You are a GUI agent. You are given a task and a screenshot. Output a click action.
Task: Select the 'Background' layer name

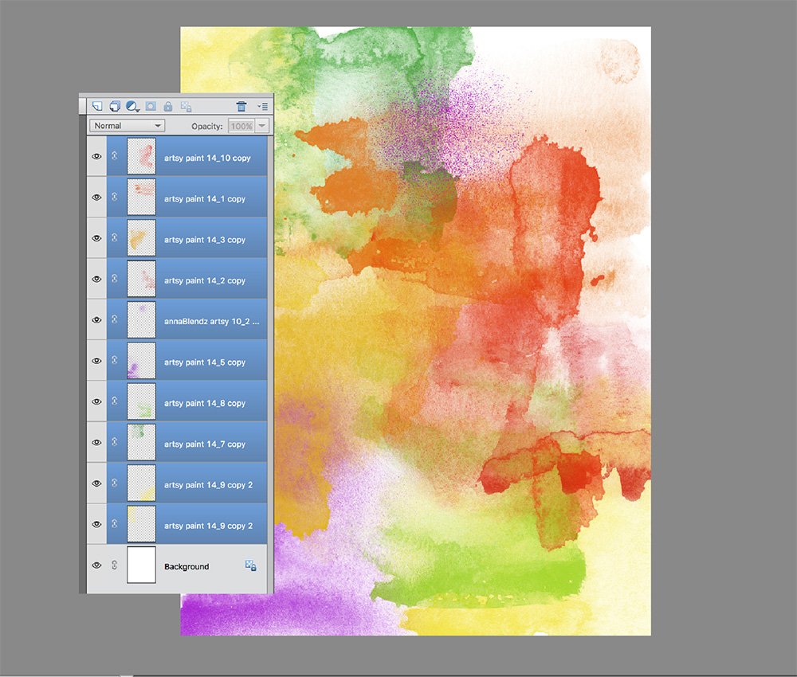(186, 567)
